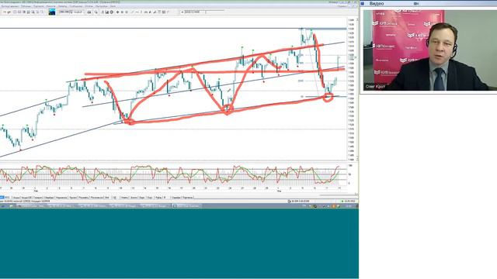Select the text label "A" drawing tool
Viewport: 497px width, 279px height.
coord(103,12)
